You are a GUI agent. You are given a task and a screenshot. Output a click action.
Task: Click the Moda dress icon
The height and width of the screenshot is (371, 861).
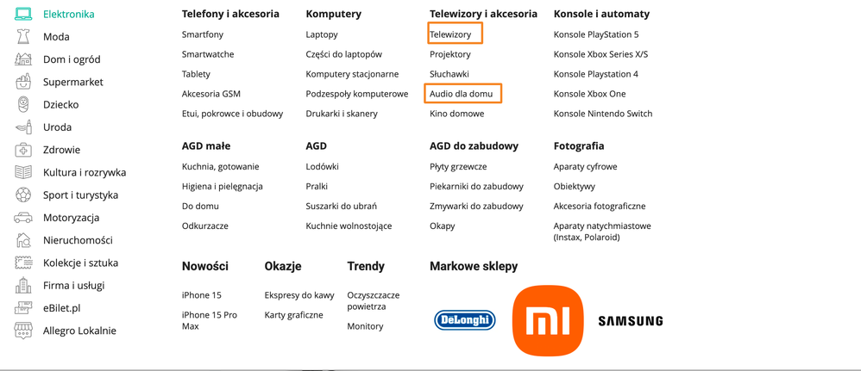point(23,37)
